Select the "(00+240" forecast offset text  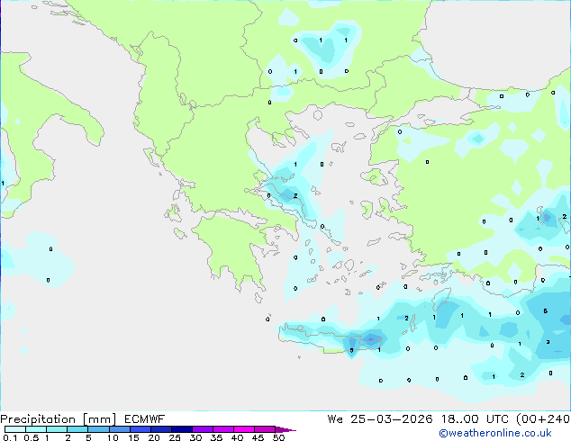point(543,419)
